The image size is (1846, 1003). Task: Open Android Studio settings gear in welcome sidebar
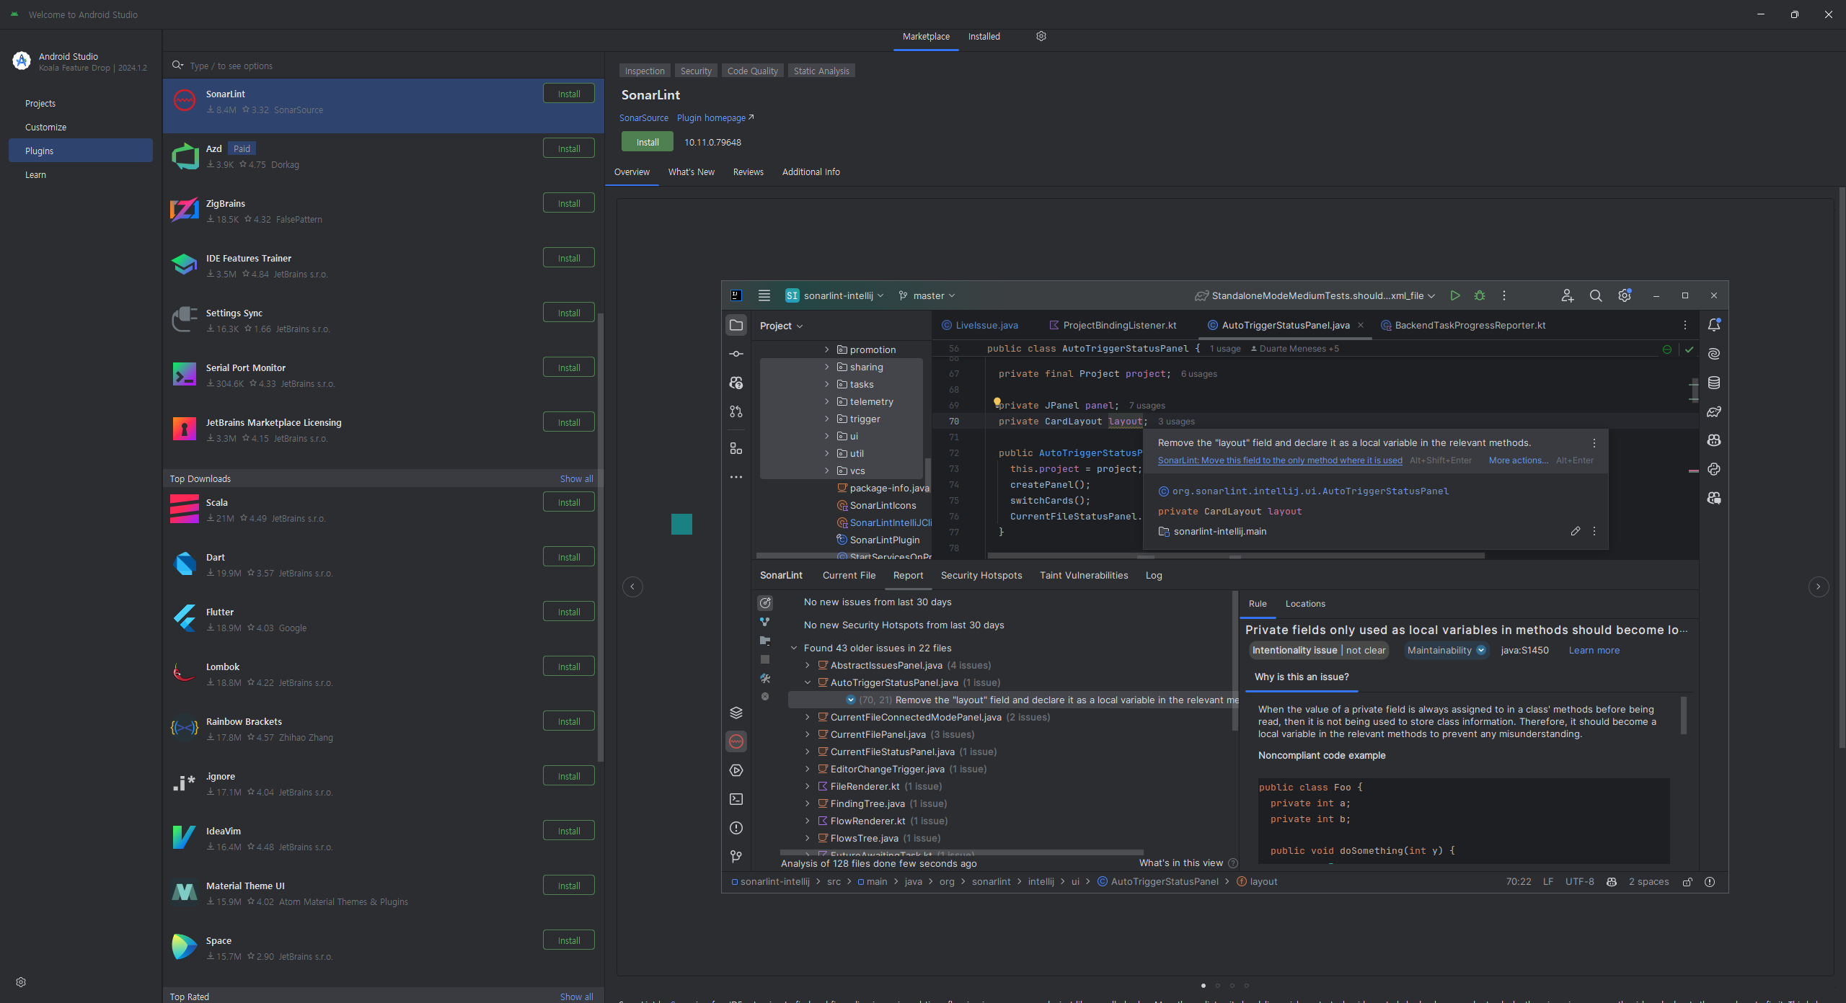click(x=20, y=981)
